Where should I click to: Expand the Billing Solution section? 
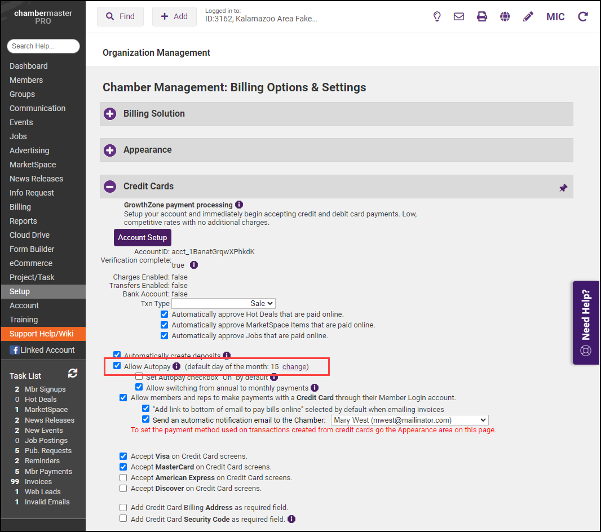click(x=110, y=114)
